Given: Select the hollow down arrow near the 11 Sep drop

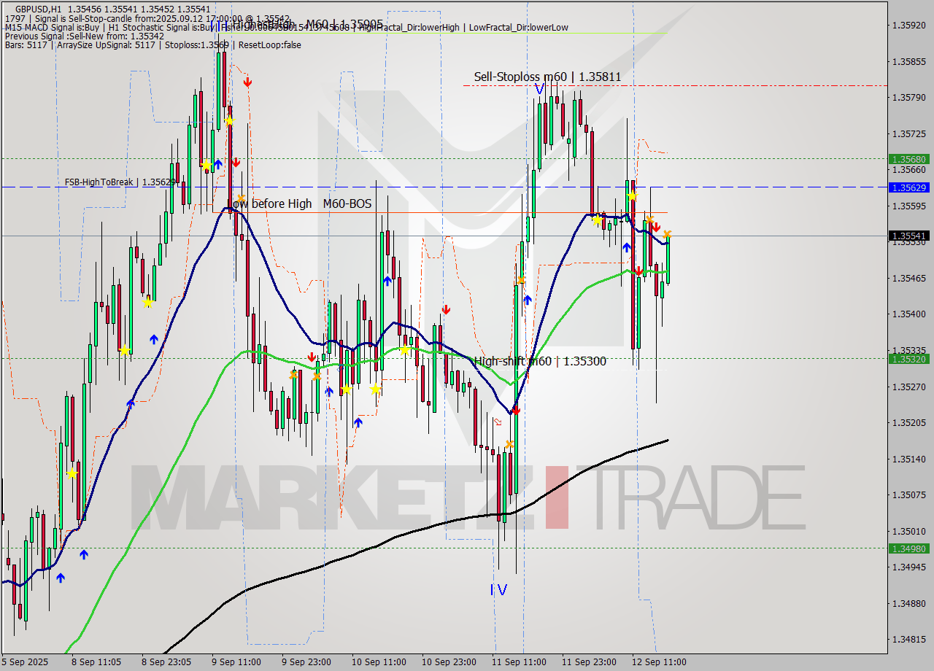Looking at the screenshot, I should pos(498,422).
